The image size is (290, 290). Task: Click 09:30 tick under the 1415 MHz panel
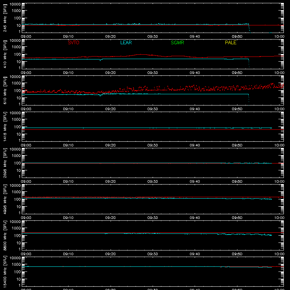[x=153, y=145]
